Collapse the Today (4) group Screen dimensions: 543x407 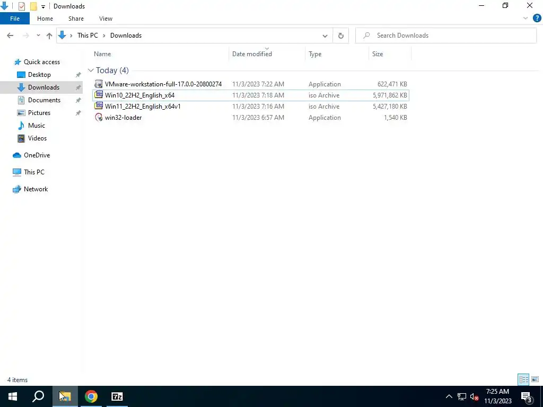point(91,70)
